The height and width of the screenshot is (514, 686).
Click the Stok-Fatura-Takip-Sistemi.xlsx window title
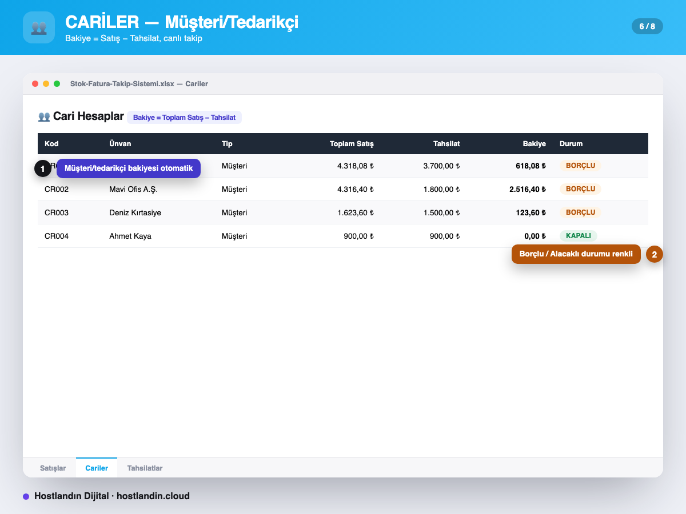pyautogui.click(x=139, y=84)
